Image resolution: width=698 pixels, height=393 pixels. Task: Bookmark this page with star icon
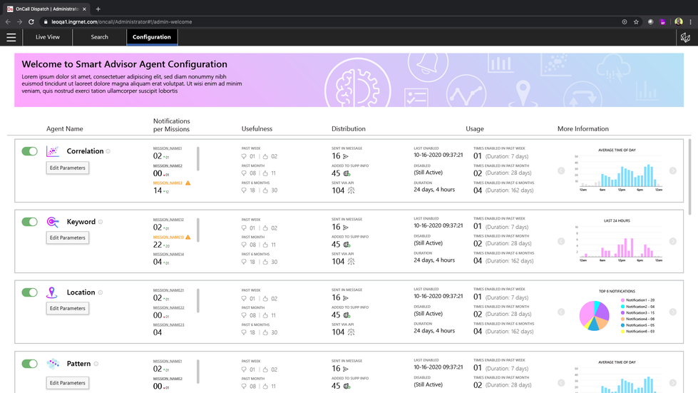pos(636,21)
